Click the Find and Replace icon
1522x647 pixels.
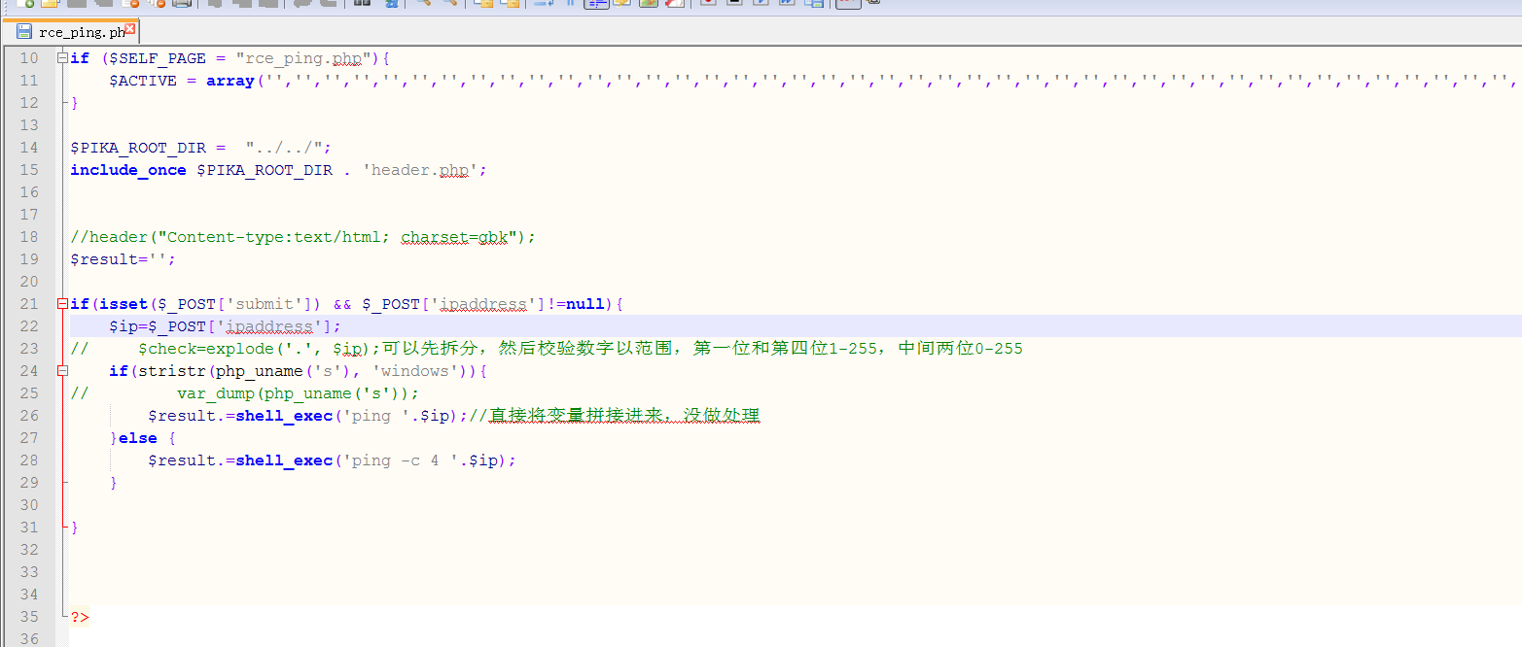click(391, 3)
